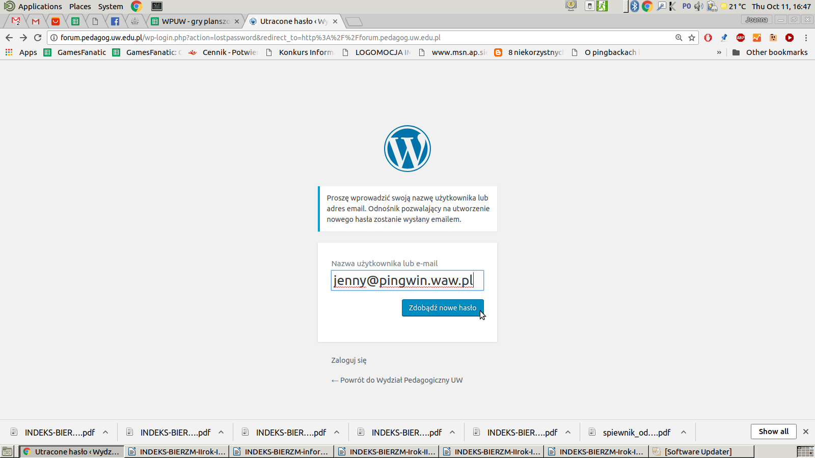Follow the Zaloguj się link
The image size is (815, 458).
[x=349, y=360]
